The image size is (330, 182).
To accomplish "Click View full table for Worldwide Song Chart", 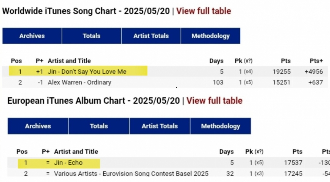I will coord(204,11).
